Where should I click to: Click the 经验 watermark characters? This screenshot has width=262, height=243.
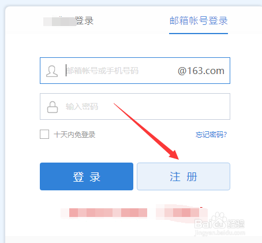(235, 224)
